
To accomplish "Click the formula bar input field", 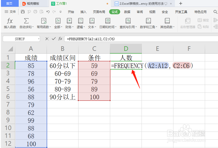I will click(x=141, y=39).
